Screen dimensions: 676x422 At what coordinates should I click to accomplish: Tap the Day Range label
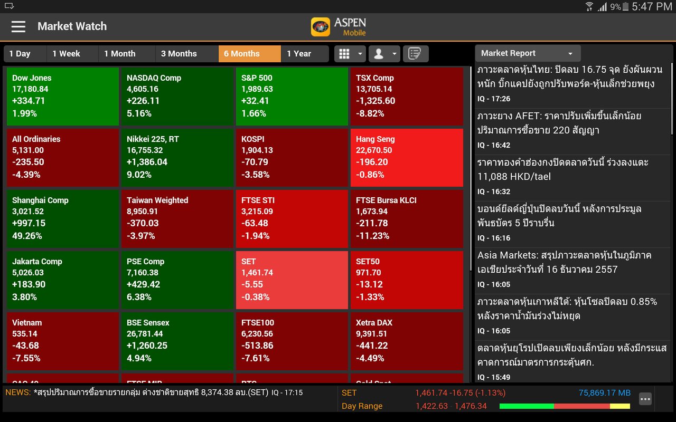[x=362, y=406]
